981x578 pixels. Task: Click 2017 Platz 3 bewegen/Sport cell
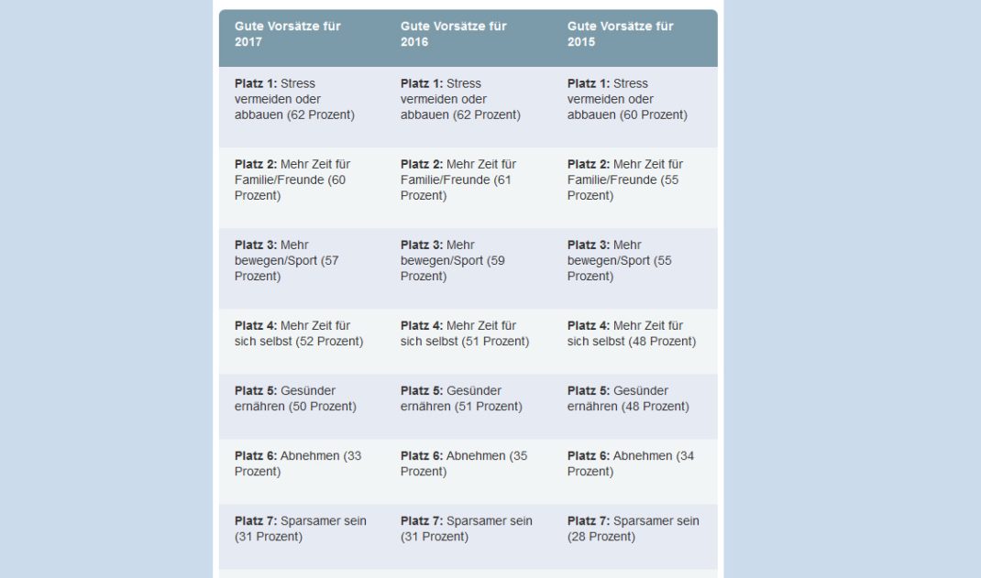pos(287,260)
